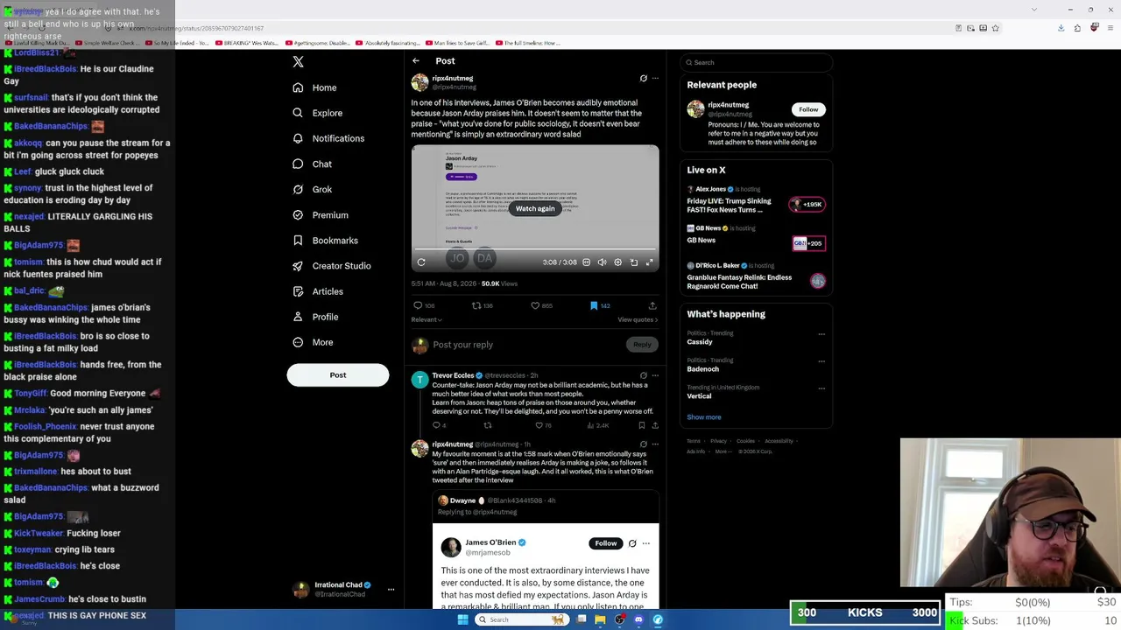
Task: Share the main post
Action: coord(652,305)
